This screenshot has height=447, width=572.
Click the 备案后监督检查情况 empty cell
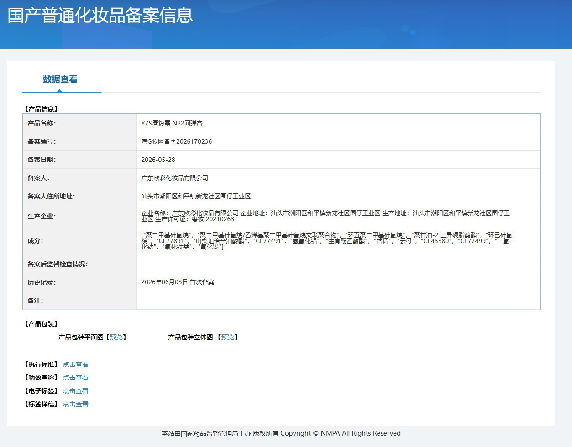coord(338,264)
